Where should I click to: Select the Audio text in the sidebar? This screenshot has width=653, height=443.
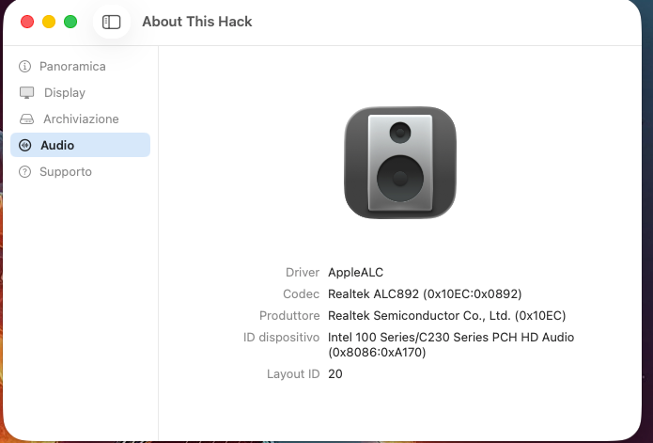[57, 146]
